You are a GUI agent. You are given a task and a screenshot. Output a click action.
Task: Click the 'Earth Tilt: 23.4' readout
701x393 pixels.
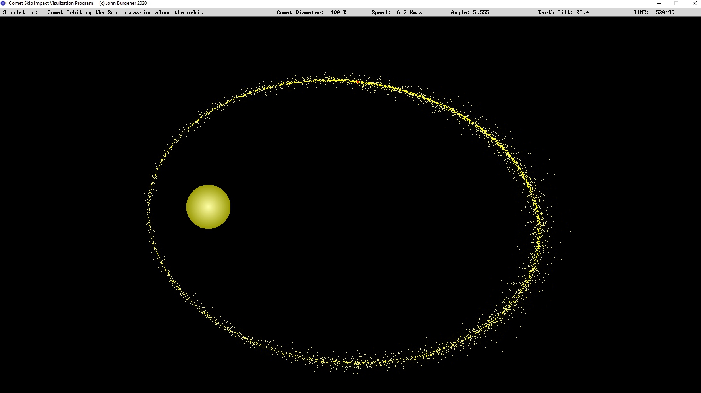pos(563,12)
